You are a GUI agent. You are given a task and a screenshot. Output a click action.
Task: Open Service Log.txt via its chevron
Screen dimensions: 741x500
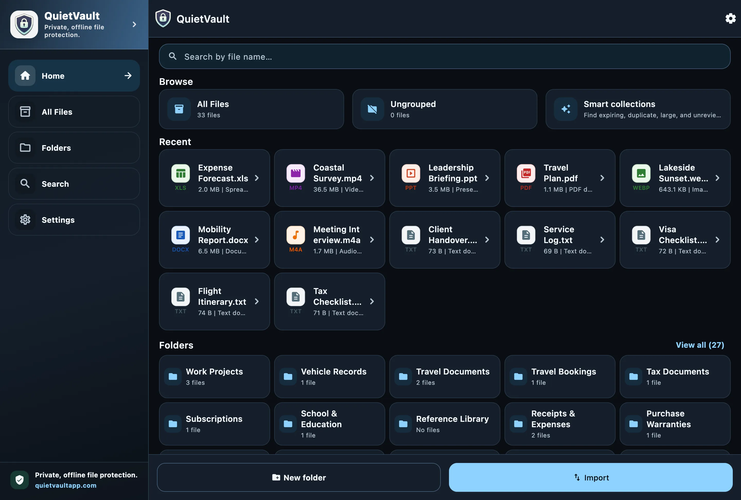[602, 240]
